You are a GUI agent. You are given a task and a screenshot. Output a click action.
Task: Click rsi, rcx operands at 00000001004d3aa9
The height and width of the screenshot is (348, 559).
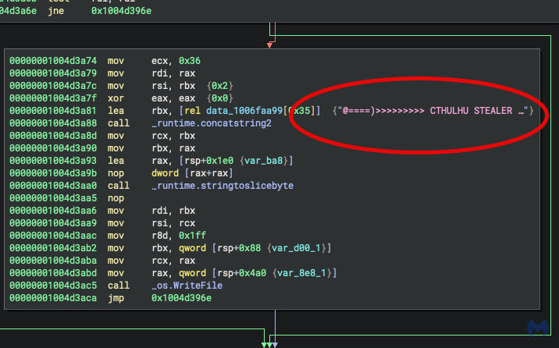pyautogui.click(x=173, y=223)
